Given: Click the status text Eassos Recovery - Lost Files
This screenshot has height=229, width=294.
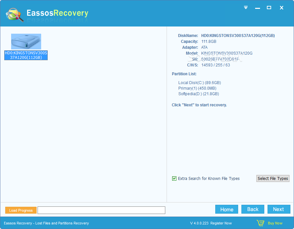Looking at the screenshot, I should click(46, 223).
